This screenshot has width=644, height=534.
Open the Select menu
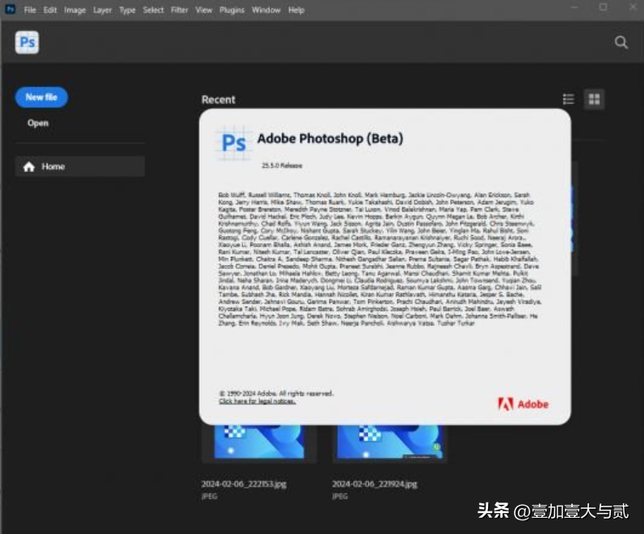[154, 10]
